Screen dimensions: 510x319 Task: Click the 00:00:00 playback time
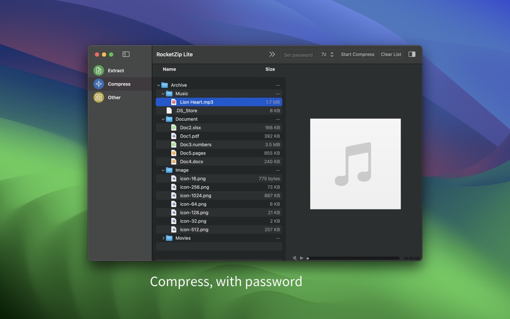[411, 258]
